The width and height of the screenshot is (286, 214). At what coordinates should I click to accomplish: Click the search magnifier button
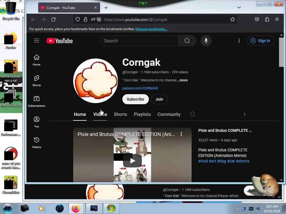point(187,41)
